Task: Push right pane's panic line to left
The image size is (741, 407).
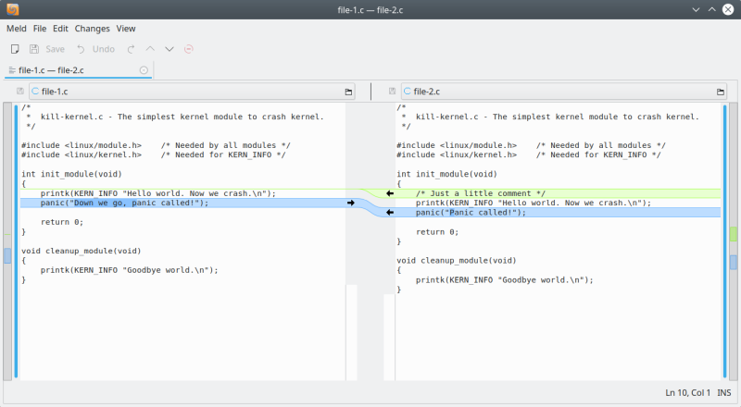Action: (x=390, y=212)
